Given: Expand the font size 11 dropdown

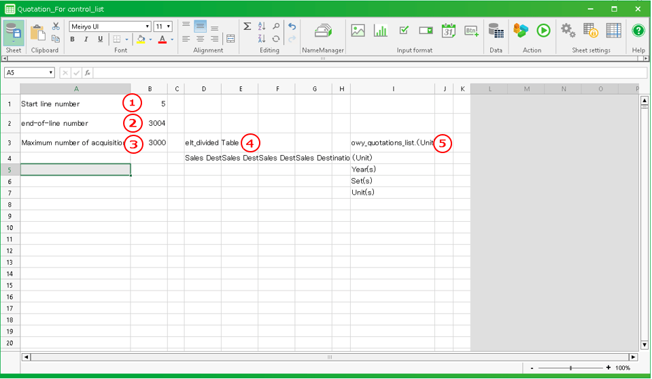Looking at the screenshot, I should point(168,27).
